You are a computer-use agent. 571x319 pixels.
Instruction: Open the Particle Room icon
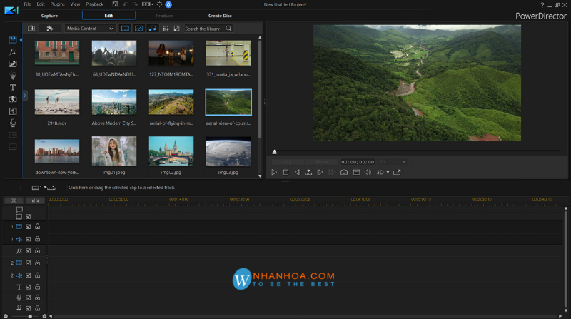pos(12,76)
